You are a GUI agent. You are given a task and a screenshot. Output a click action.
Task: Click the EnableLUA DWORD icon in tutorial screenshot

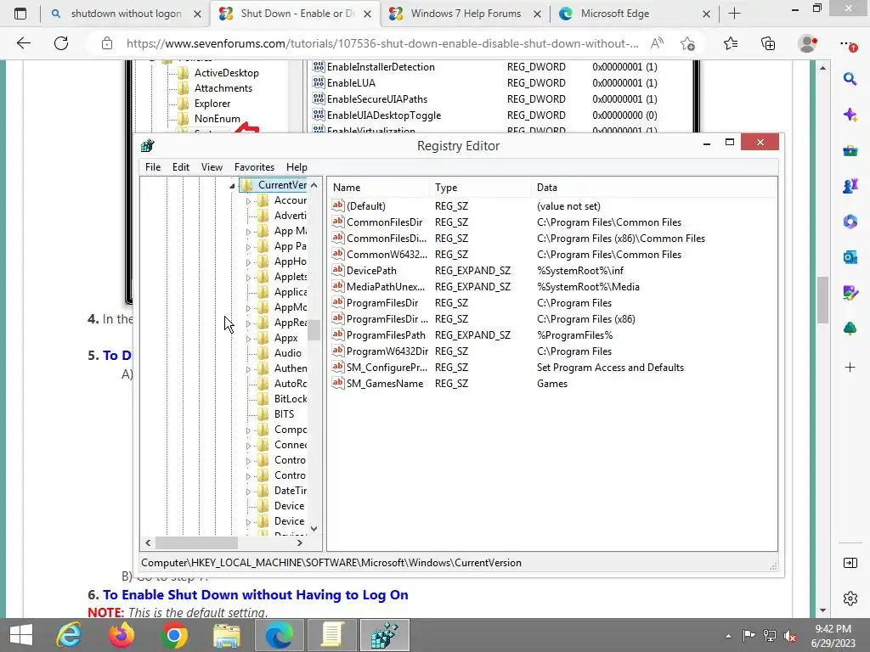318,82
